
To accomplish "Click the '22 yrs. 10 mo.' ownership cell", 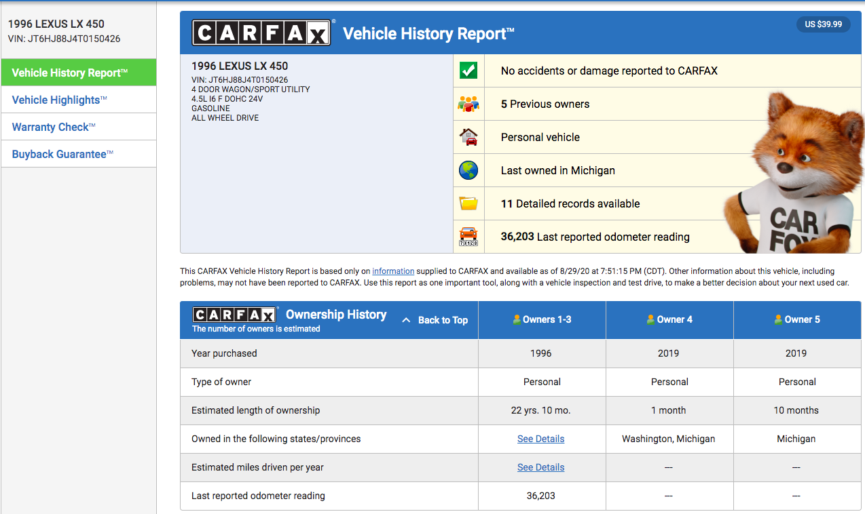I will [541, 410].
